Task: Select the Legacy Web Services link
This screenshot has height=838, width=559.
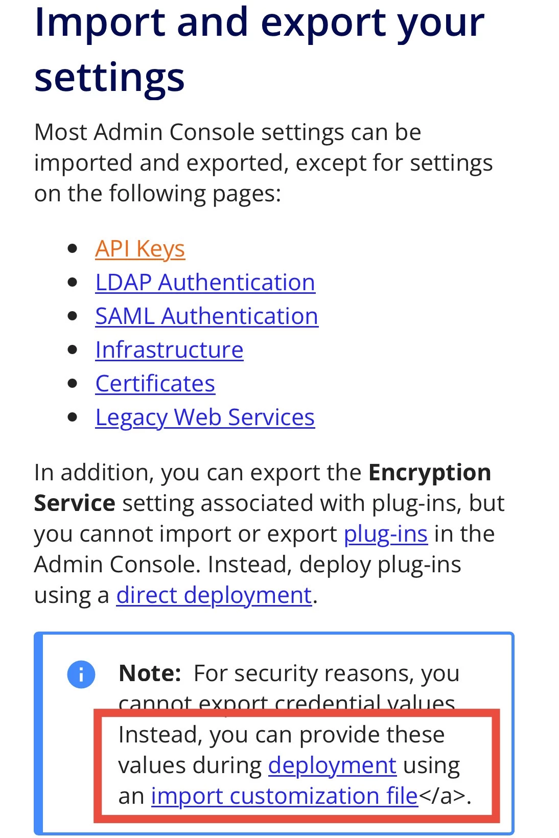Action: coord(205,417)
